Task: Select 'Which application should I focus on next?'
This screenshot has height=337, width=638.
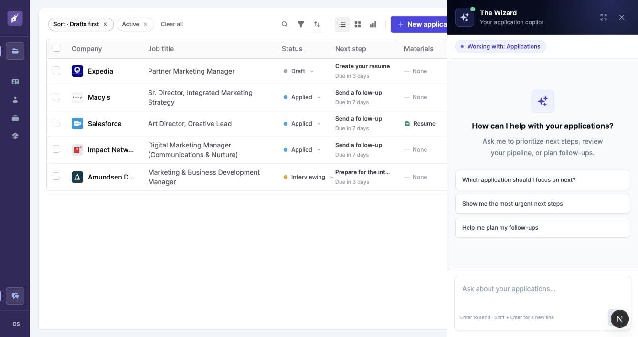Action: tap(542, 180)
